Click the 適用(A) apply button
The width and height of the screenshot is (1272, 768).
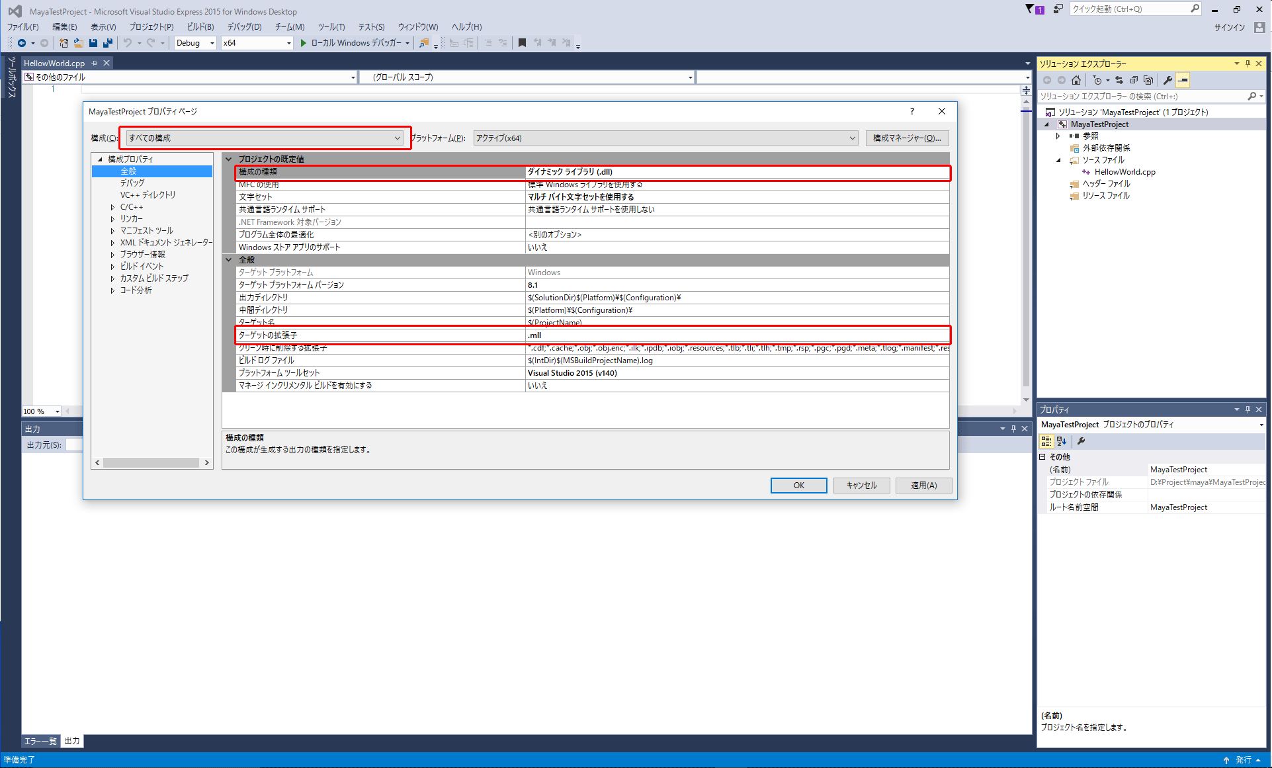(x=923, y=486)
